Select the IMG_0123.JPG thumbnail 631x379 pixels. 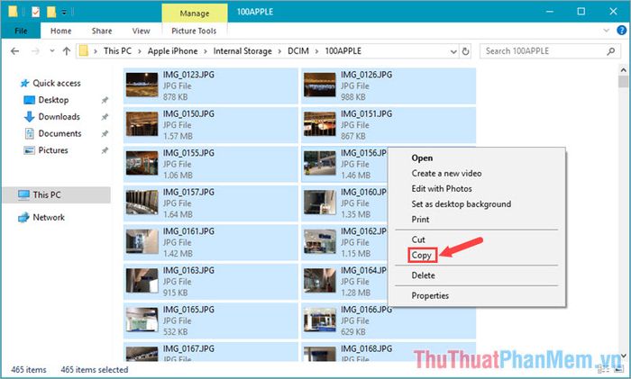pyautogui.click(x=142, y=85)
